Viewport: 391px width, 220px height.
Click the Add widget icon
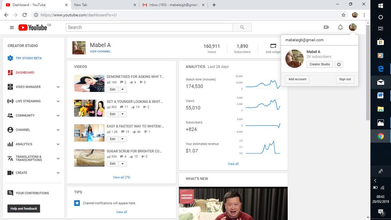(273, 46)
